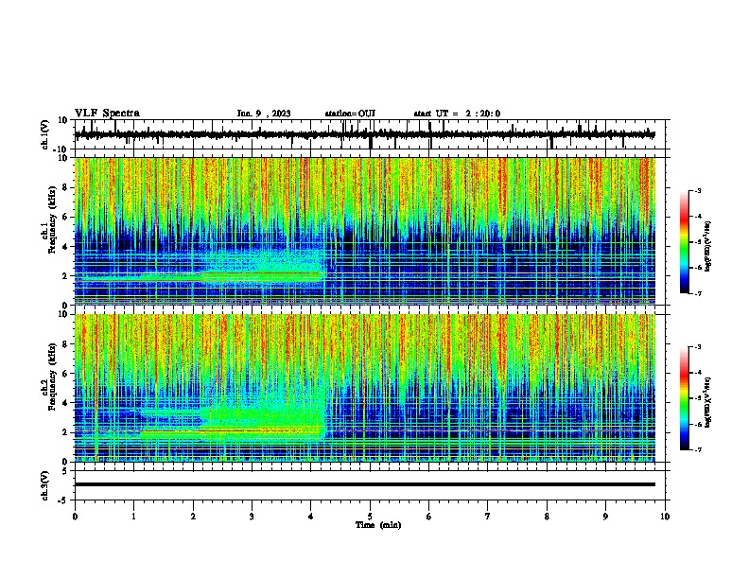
Task: Click the "start UT = 2 :20: 0" text
Action: [457, 114]
